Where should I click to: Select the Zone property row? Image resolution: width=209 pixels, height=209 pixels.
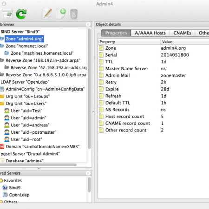154,48
